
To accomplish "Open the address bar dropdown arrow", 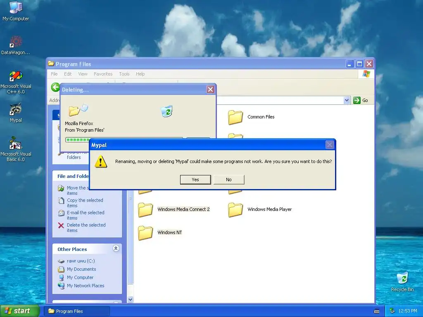I will pyautogui.click(x=347, y=100).
